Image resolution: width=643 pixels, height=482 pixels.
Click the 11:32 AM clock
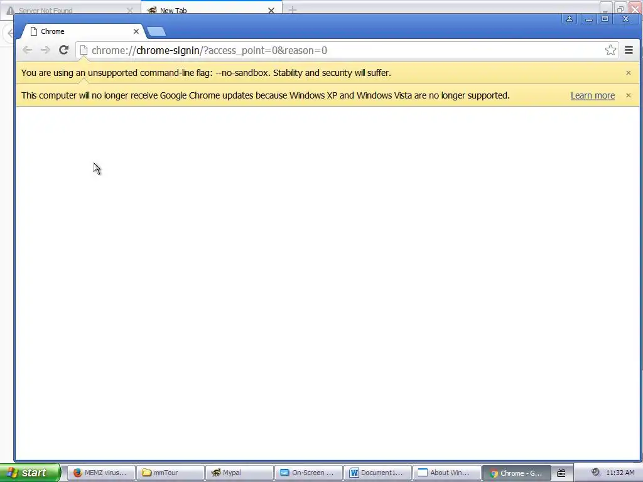(620, 473)
